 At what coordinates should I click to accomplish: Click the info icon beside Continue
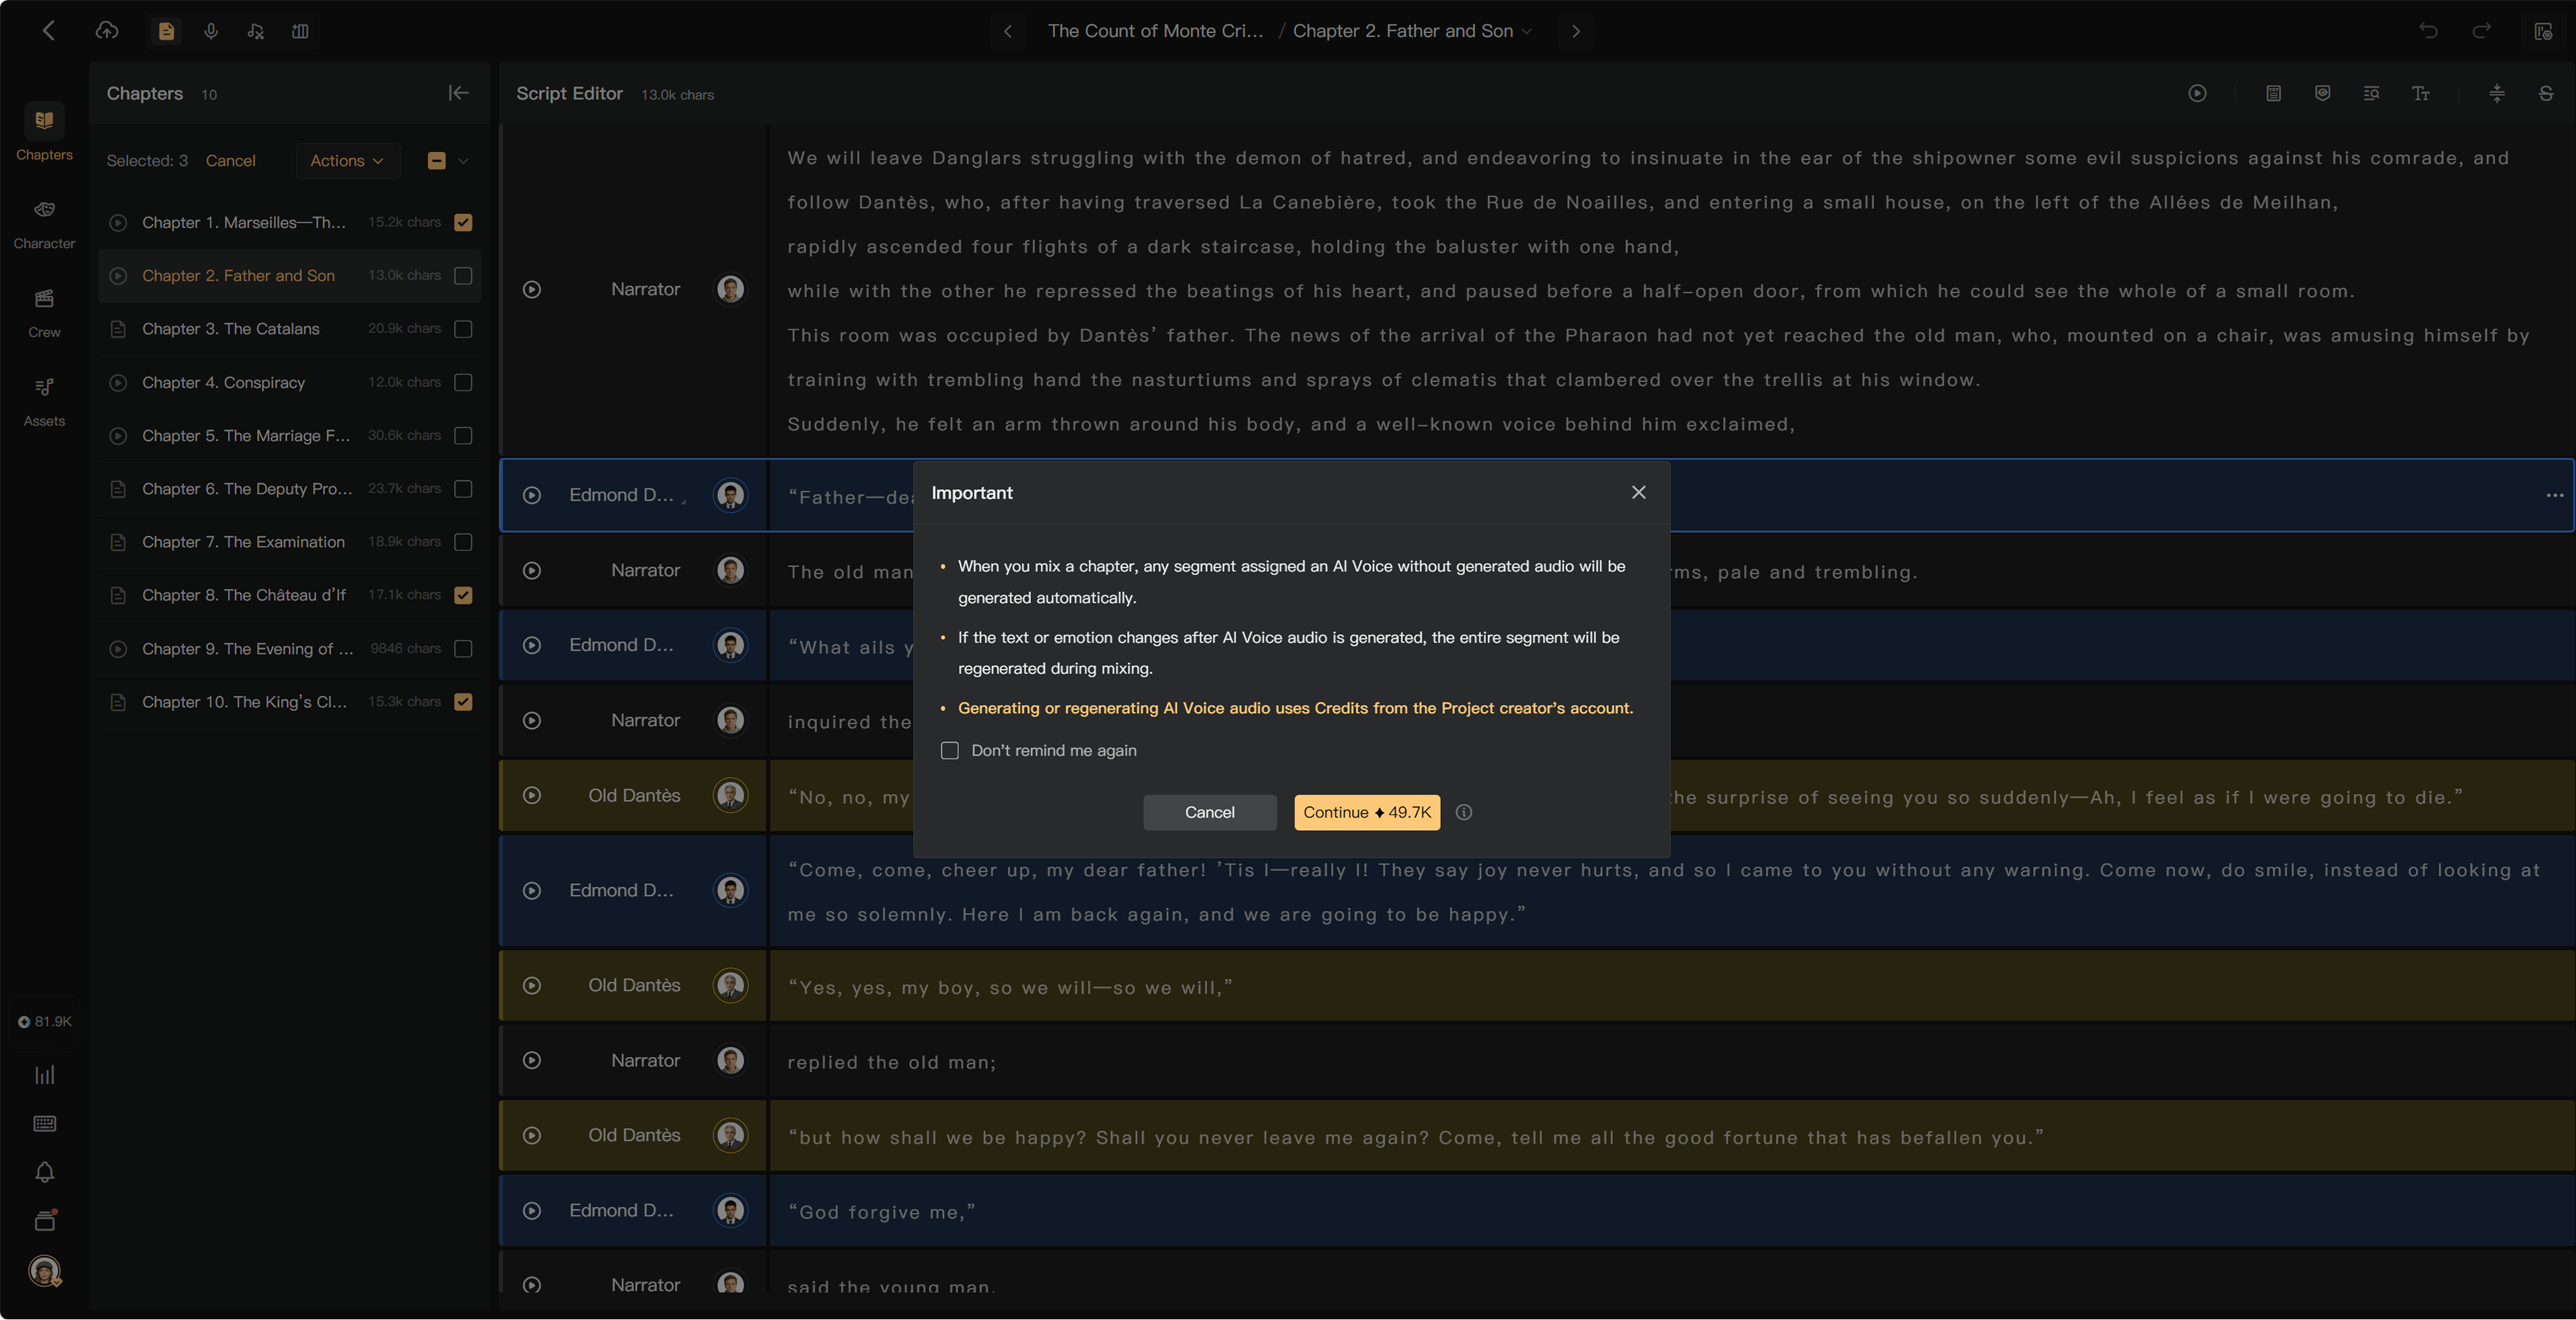click(x=1464, y=812)
